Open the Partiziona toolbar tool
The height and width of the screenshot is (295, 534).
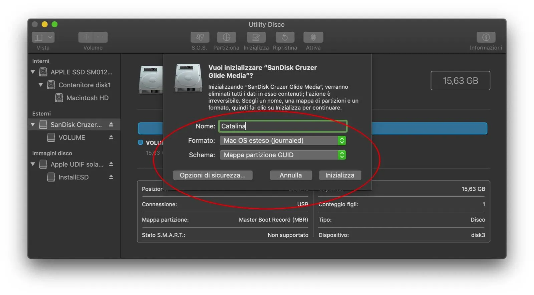coord(226,37)
